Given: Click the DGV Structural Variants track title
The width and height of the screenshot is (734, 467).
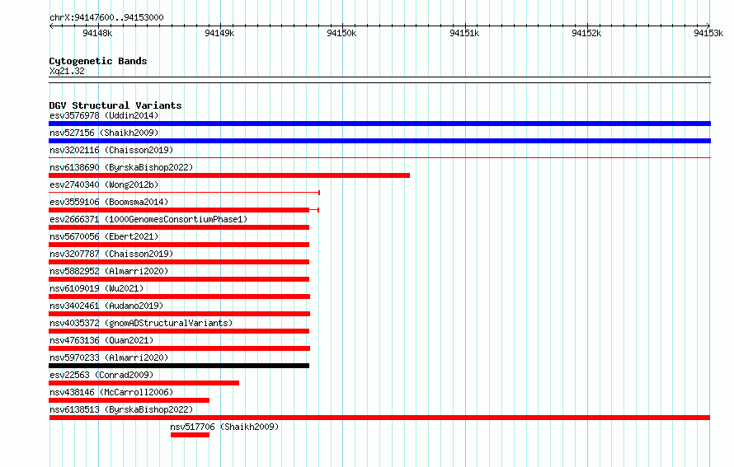Looking at the screenshot, I should click(115, 105).
